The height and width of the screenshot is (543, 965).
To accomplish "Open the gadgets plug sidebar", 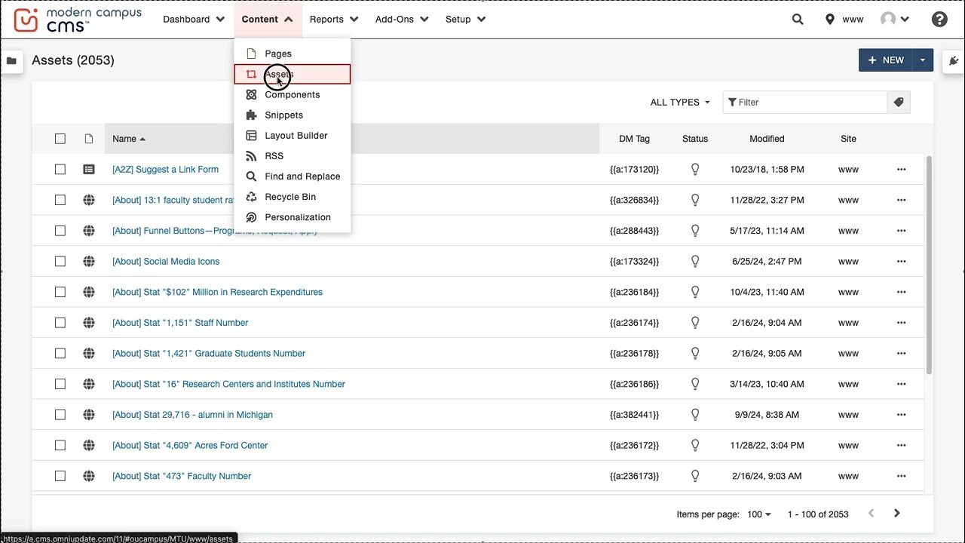I will click(954, 61).
